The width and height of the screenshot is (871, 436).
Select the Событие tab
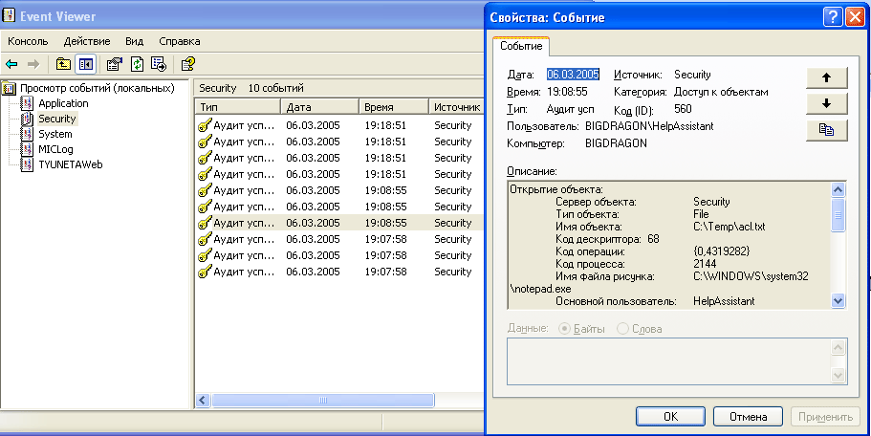pyautogui.click(x=521, y=46)
